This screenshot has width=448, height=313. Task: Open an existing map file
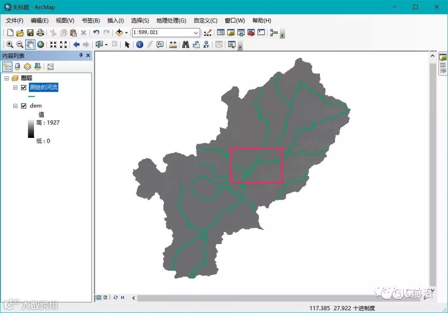pos(20,32)
